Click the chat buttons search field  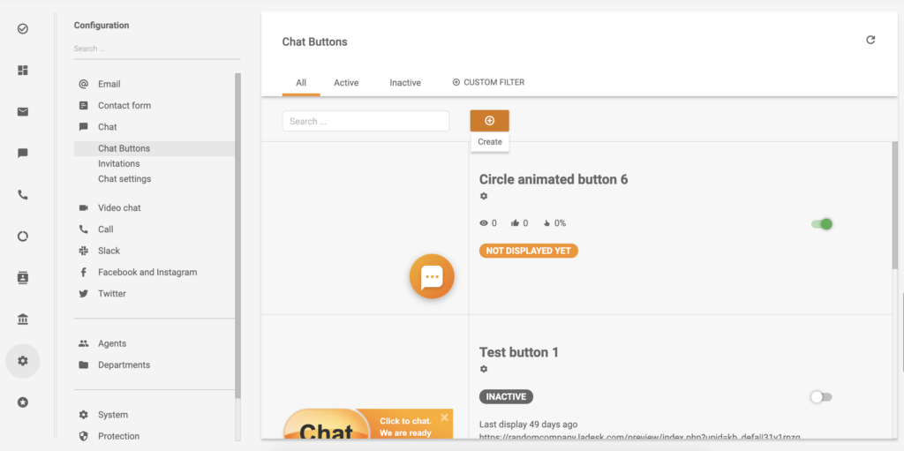pyautogui.click(x=365, y=121)
